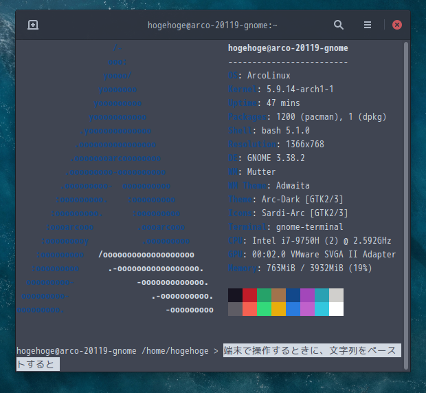This screenshot has height=393, width=426.
Task: Click the purple color block in top row
Action: (x=307, y=295)
